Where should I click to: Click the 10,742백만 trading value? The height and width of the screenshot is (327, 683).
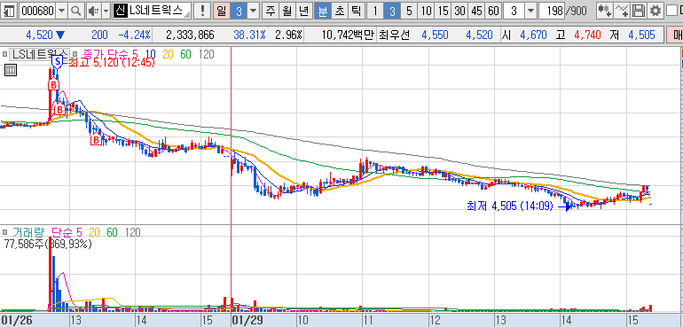click(348, 35)
